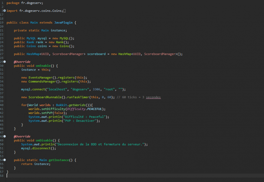Screen dimensions: 264x182
Task: Collapse the onEnable method fold marker at line 29
Action: [5, 62]
